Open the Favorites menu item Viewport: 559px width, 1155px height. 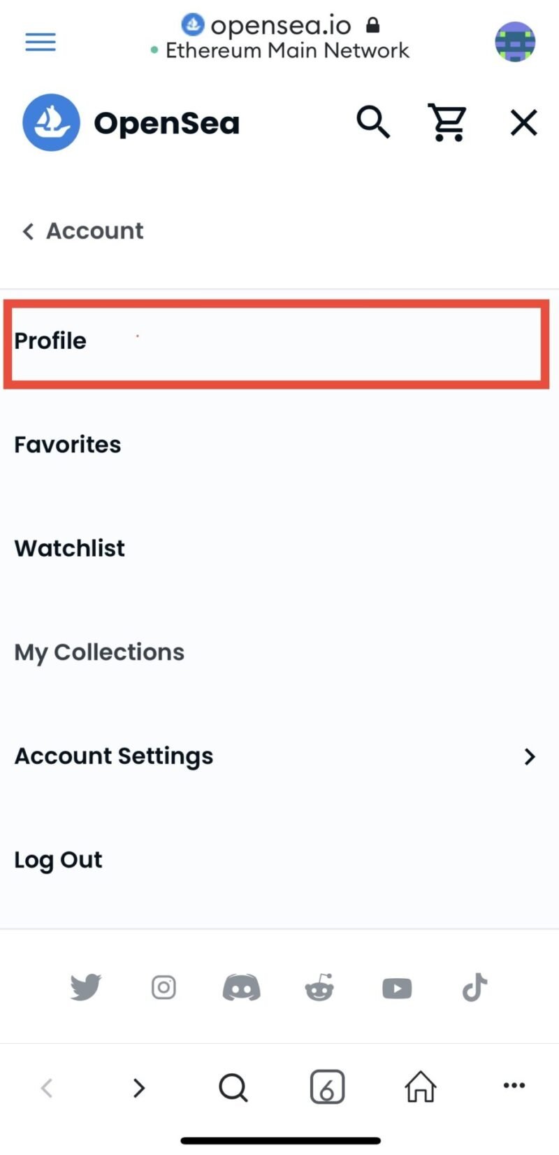pyautogui.click(x=279, y=445)
